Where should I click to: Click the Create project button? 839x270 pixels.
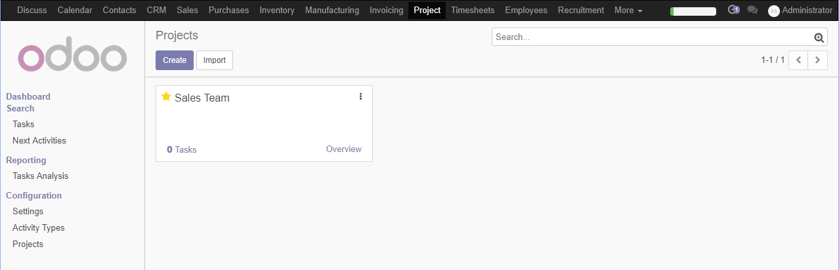pyautogui.click(x=175, y=60)
